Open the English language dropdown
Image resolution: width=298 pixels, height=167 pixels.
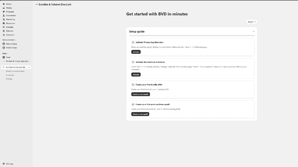252,22
